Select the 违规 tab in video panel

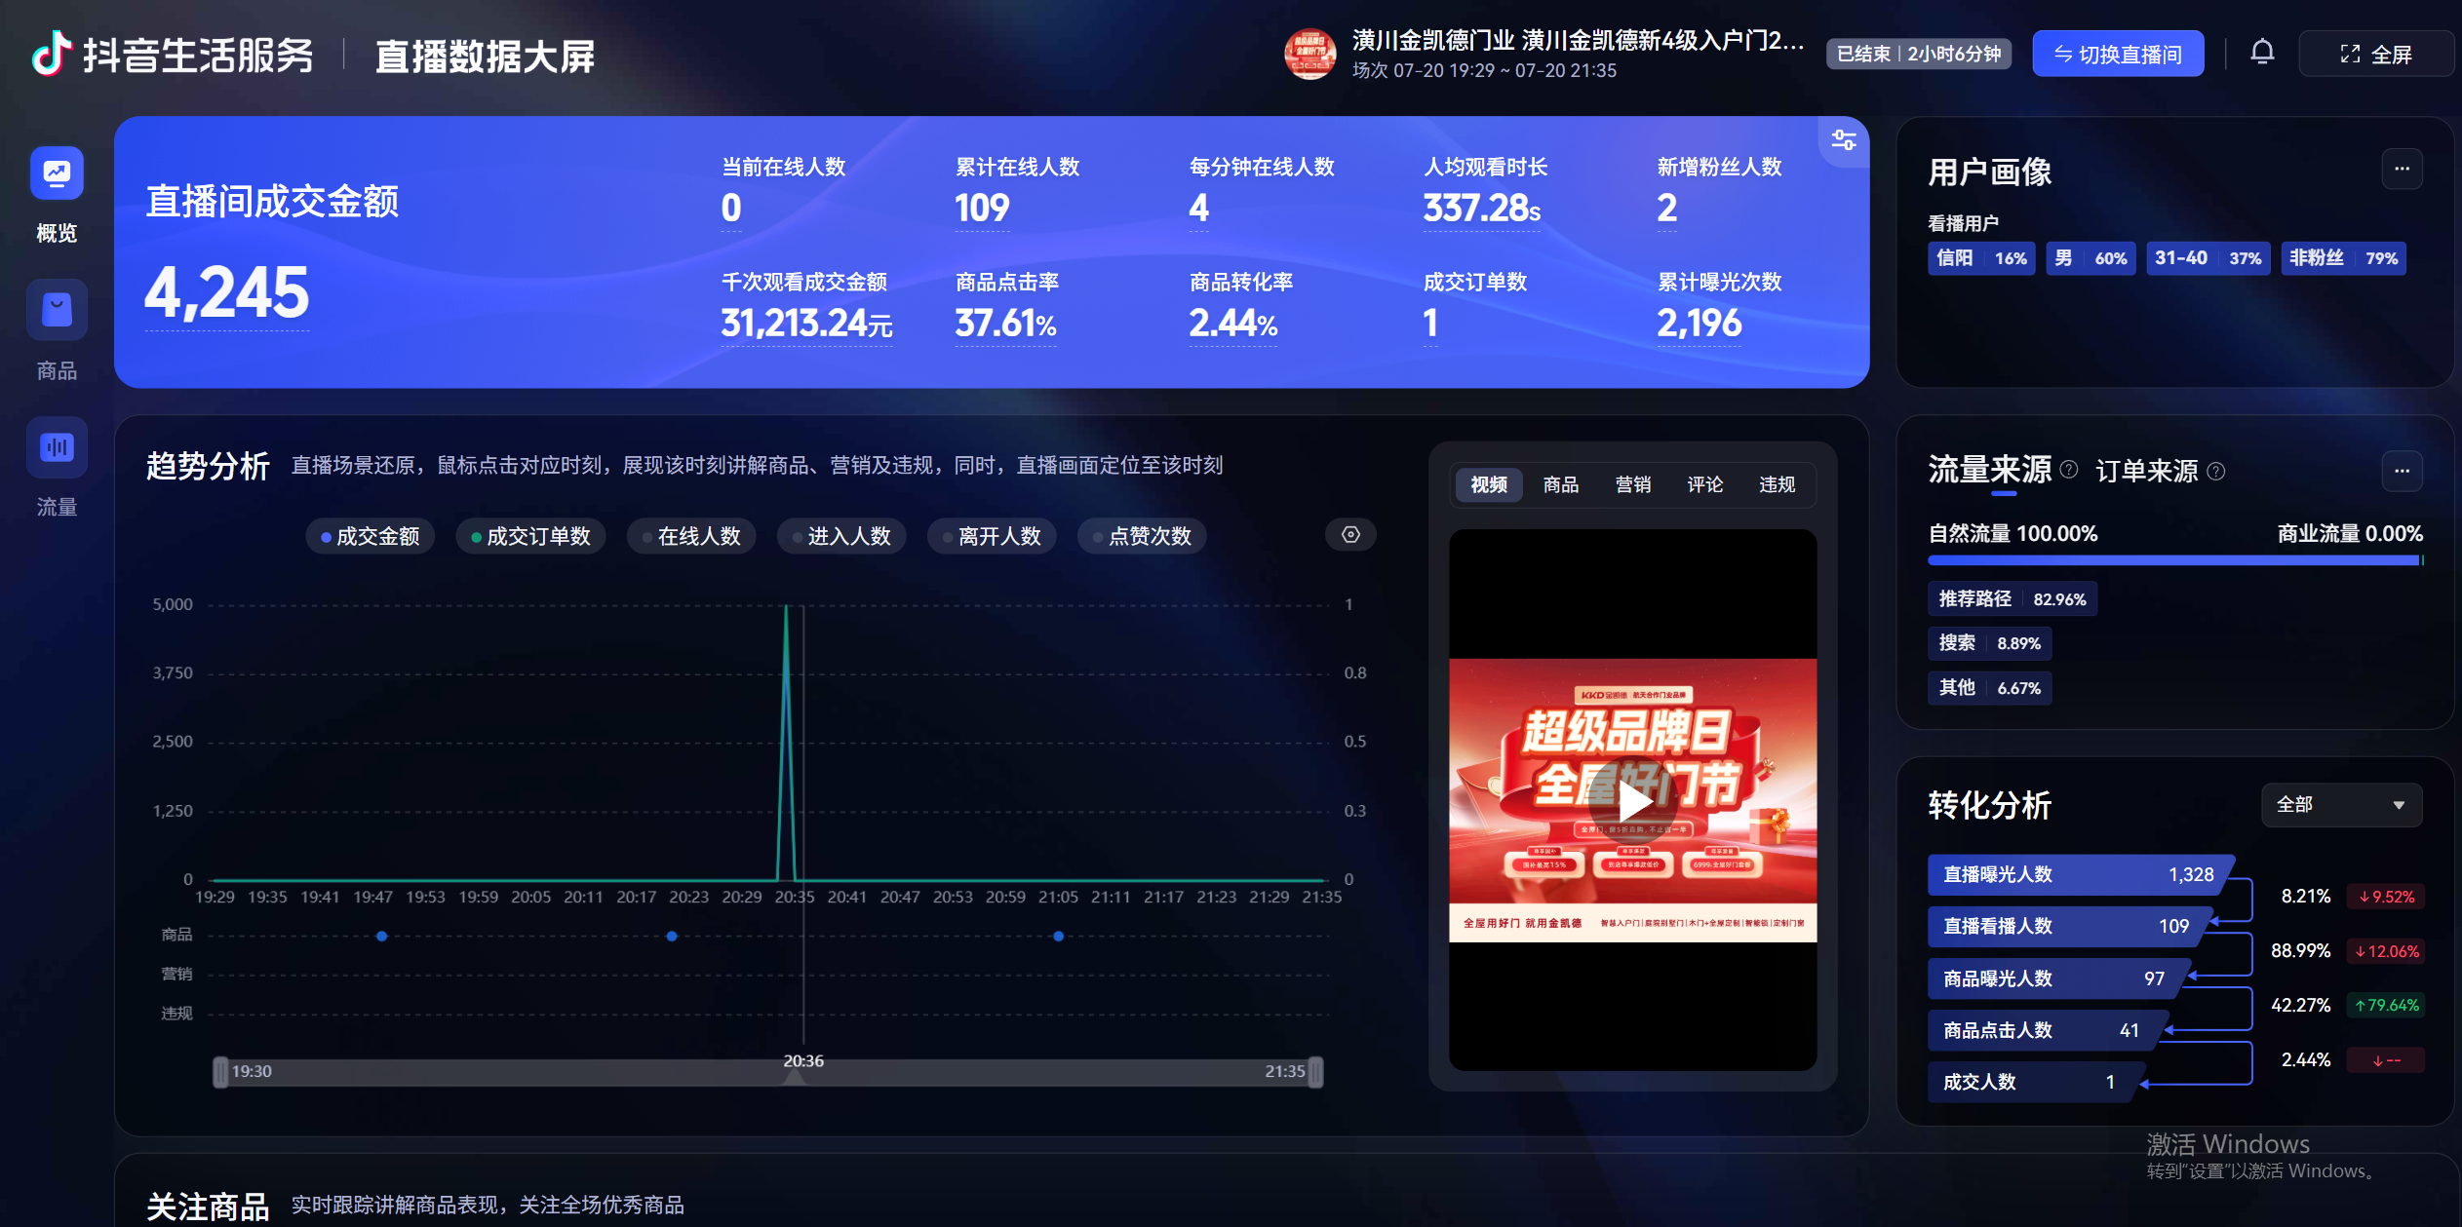click(1777, 484)
